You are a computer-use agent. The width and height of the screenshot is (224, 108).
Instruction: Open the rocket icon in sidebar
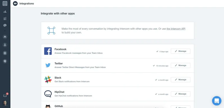click(x=5, y=45)
